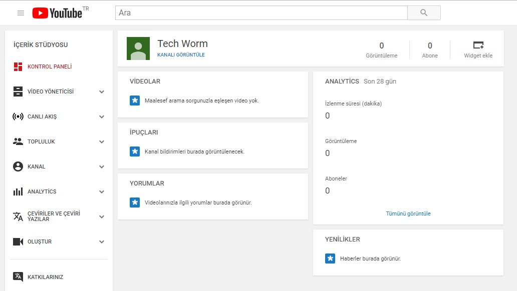Focus the Ara search field
This screenshot has width=517, height=291.
coord(261,13)
